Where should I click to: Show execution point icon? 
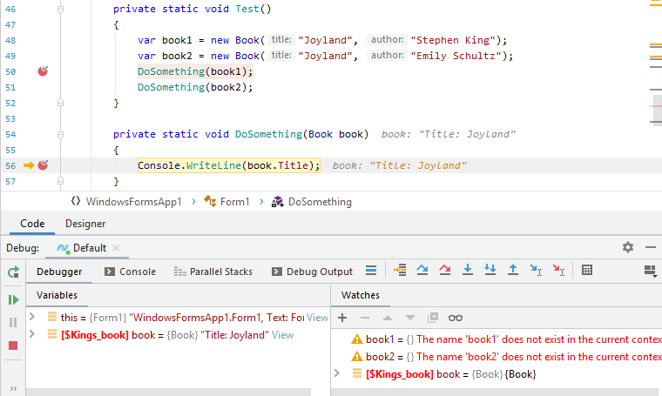[x=400, y=270]
